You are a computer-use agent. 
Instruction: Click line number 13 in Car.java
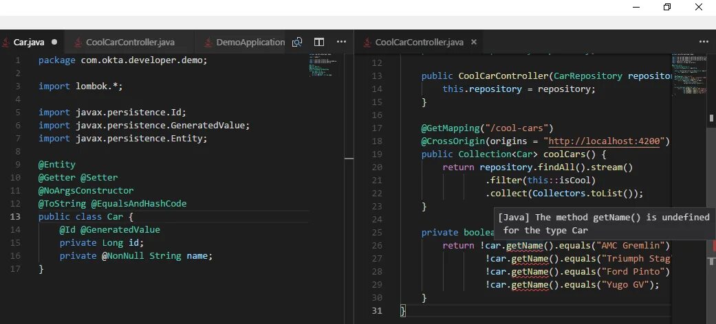(14, 217)
